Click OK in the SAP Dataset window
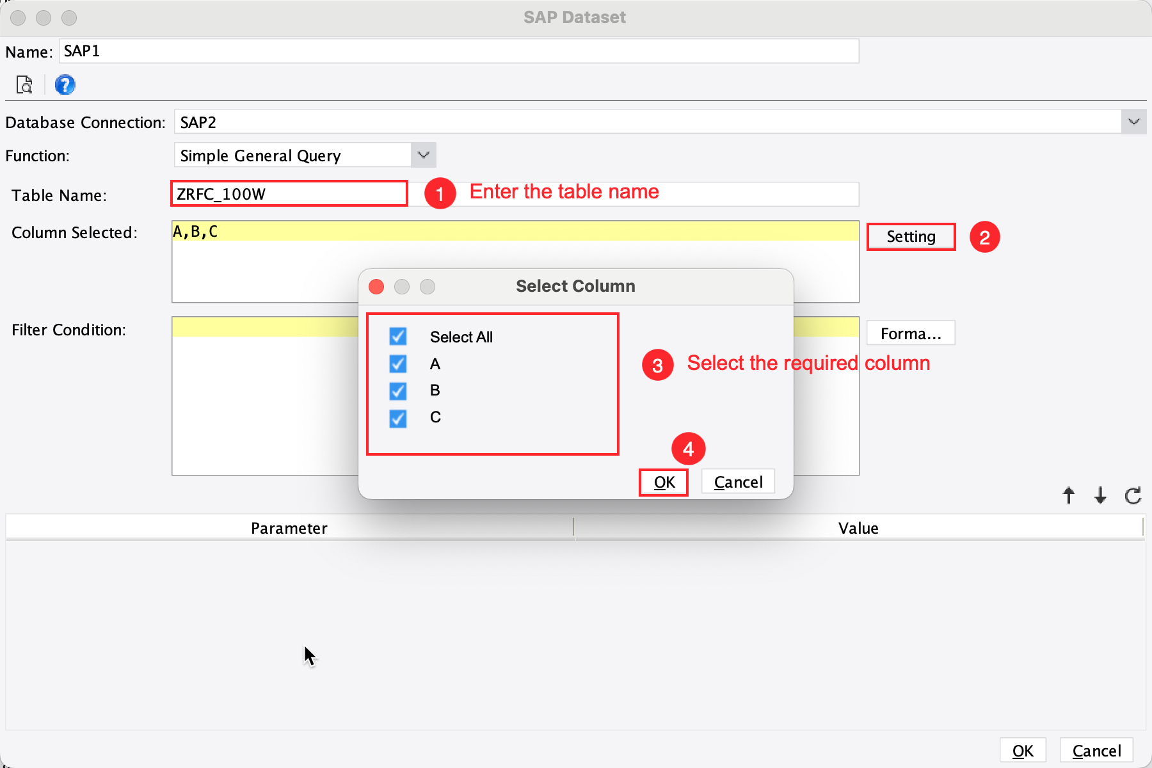Screen dimensions: 1152x768 click(x=1023, y=751)
